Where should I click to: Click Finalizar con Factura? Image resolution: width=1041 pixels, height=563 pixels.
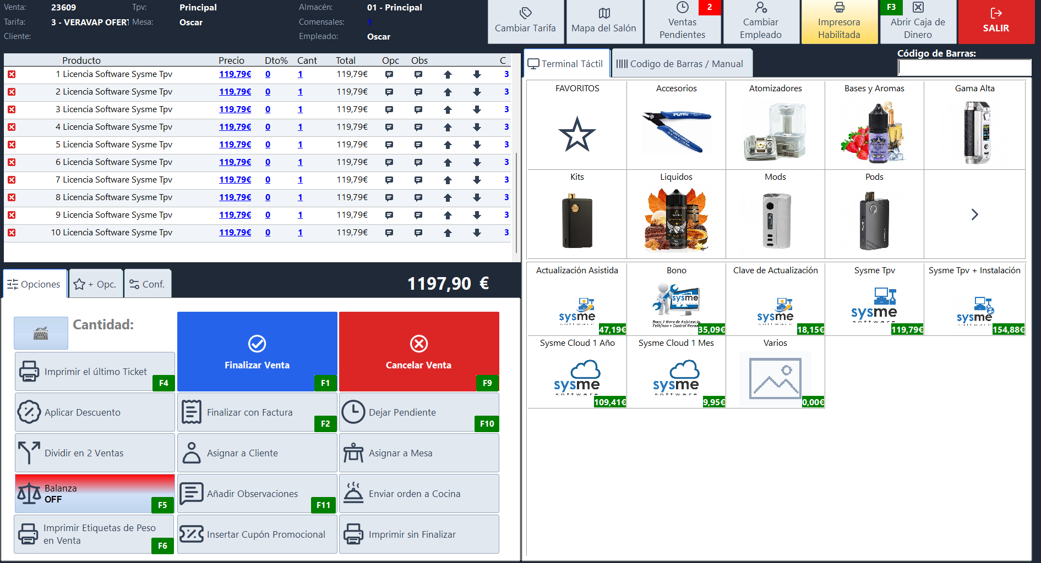point(257,412)
